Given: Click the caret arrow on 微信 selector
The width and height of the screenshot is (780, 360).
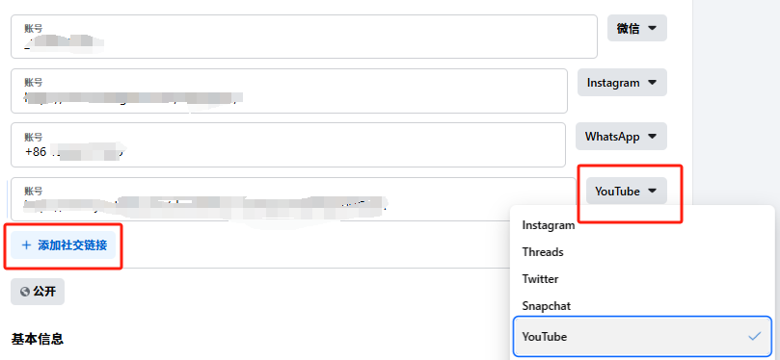Looking at the screenshot, I should (652, 28).
